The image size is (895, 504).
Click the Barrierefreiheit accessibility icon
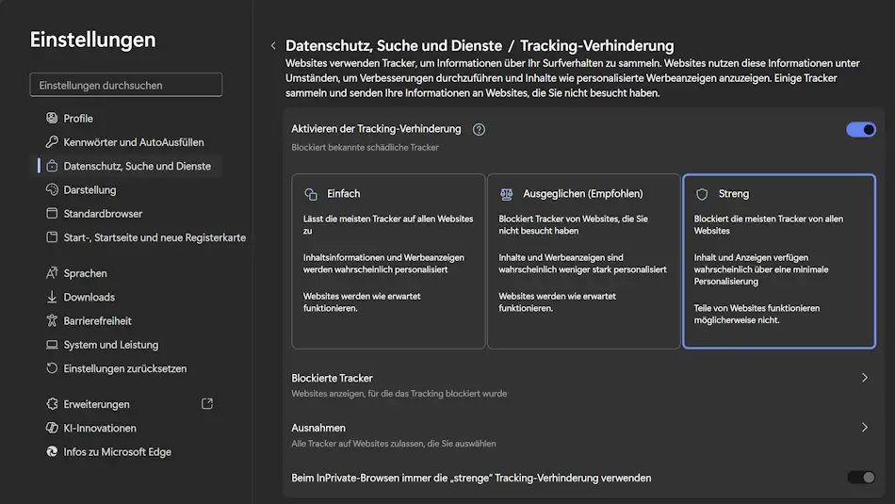coord(52,321)
